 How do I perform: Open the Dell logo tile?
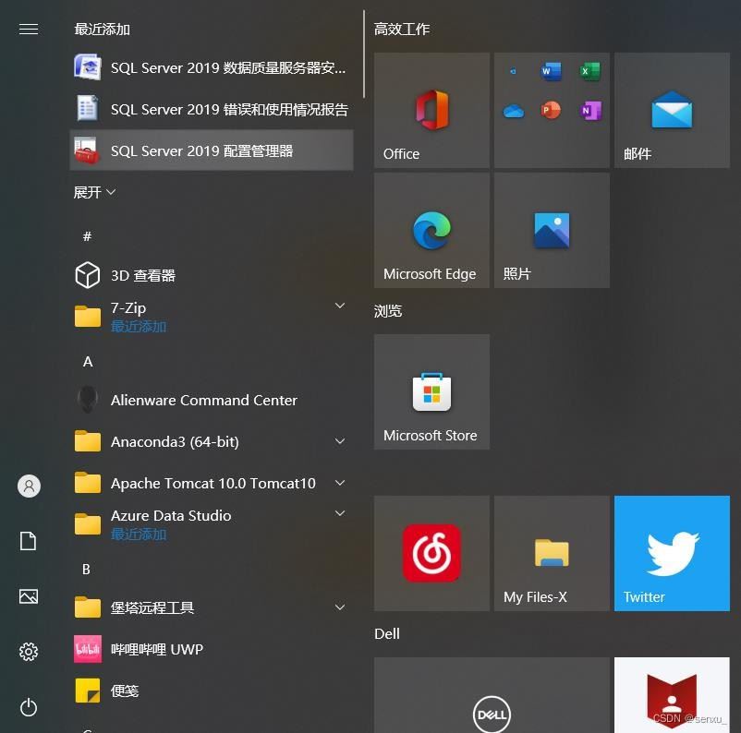pos(492,695)
